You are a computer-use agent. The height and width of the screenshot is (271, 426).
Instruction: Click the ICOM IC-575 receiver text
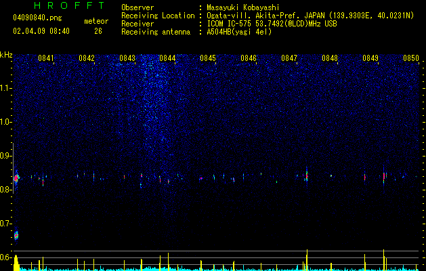(x=272, y=24)
